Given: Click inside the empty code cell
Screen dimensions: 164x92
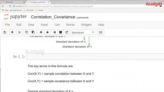Looking at the screenshot, I should click(x=95, y=56).
